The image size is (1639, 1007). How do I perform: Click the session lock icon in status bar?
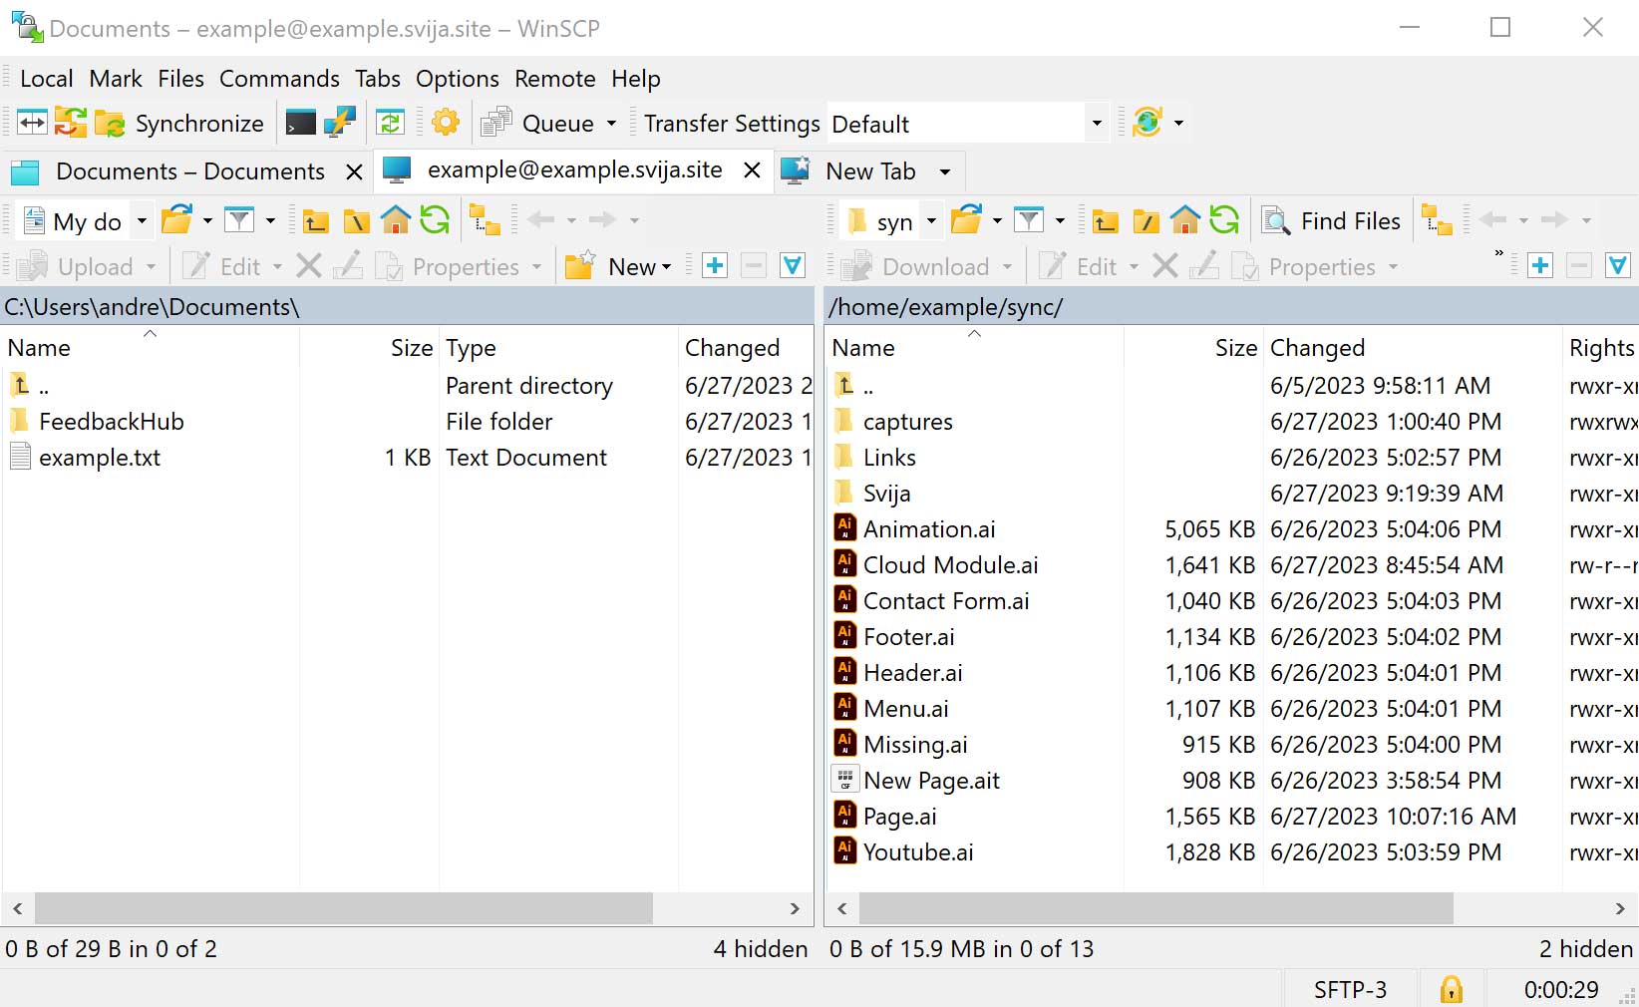tap(1451, 989)
